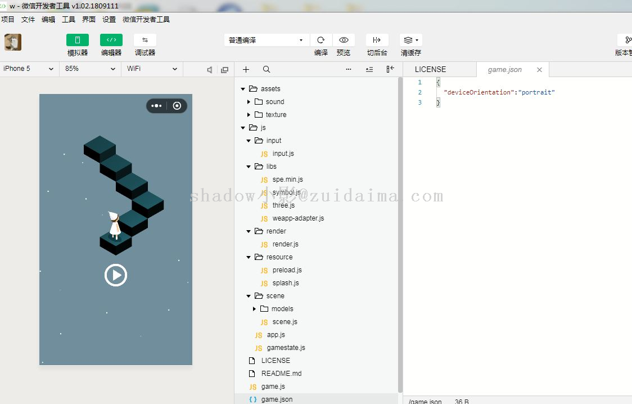The image size is (632, 404).
Task: Mute simulator sound with speaker icon
Action: coord(209,70)
